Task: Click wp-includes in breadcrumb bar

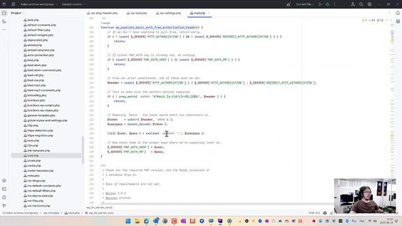Action: click(51, 213)
